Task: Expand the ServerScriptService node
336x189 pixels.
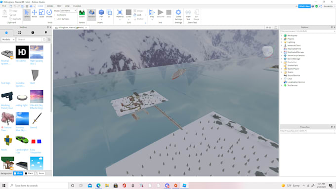Action: [281, 55]
